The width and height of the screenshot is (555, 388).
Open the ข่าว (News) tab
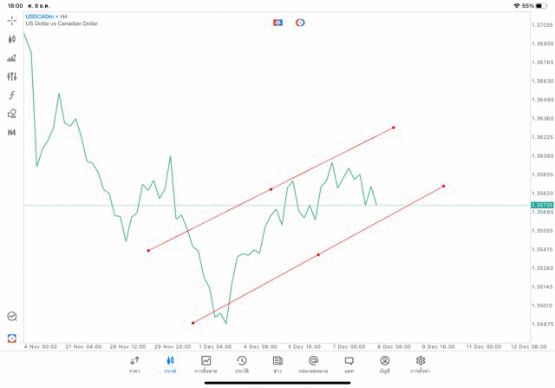click(277, 364)
